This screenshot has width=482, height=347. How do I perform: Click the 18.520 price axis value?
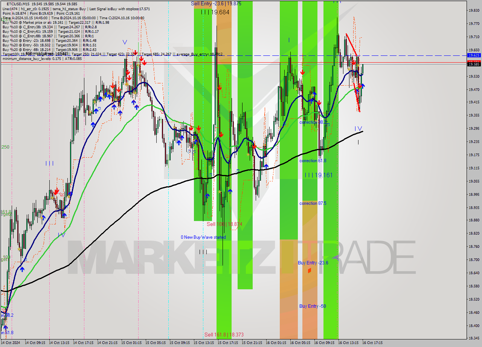click(474, 299)
